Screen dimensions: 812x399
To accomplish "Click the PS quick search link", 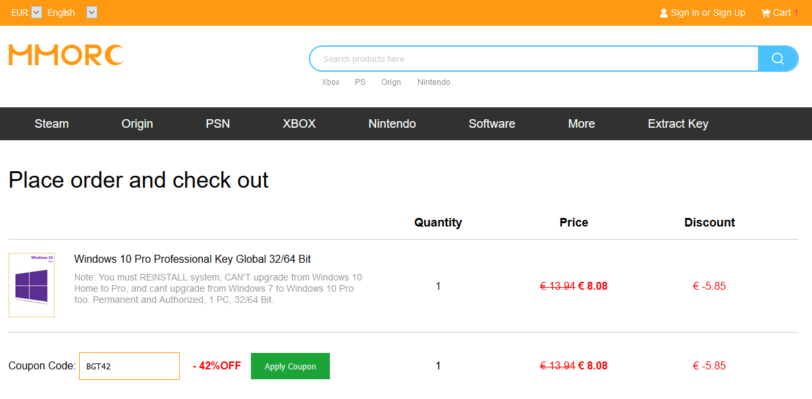I will [360, 82].
